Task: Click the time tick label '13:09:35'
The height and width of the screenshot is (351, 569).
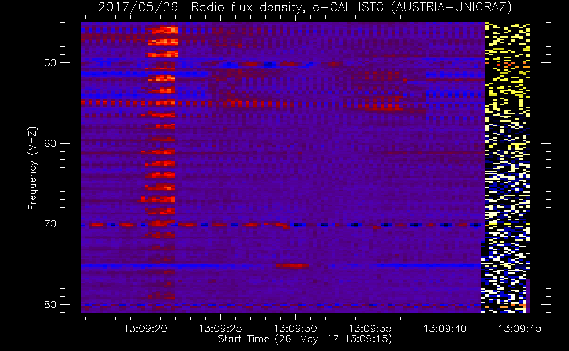Action: [x=370, y=329]
